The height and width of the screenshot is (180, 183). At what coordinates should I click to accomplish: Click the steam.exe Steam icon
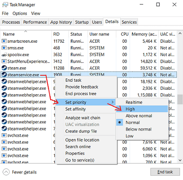pyautogui.click(x=4, y=68)
